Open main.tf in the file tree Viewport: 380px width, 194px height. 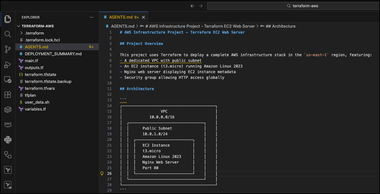click(31, 61)
